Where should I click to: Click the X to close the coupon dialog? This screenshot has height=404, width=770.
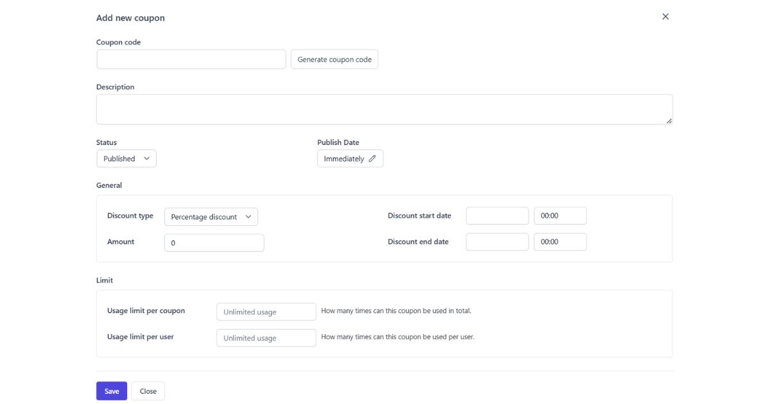665,16
